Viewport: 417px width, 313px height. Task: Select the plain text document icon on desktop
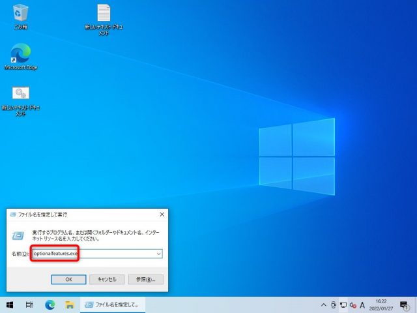coord(104,14)
